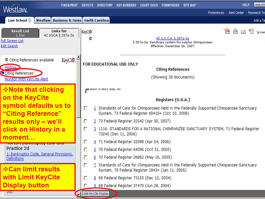The height and width of the screenshot is (199, 265).
Task: Check the box for 72 Federal Register 22542
Action: [x=86, y=121]
